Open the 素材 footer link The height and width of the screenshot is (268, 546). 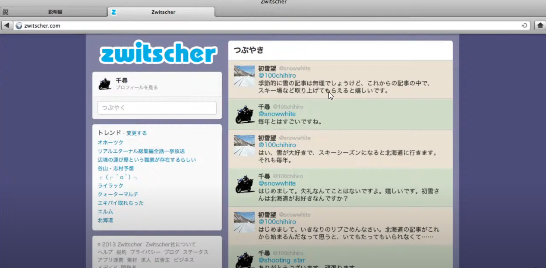tap(132, 260)
